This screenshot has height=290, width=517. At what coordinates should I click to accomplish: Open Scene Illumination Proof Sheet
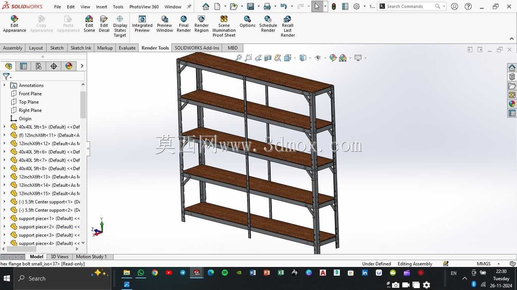[x=224, y=26]
